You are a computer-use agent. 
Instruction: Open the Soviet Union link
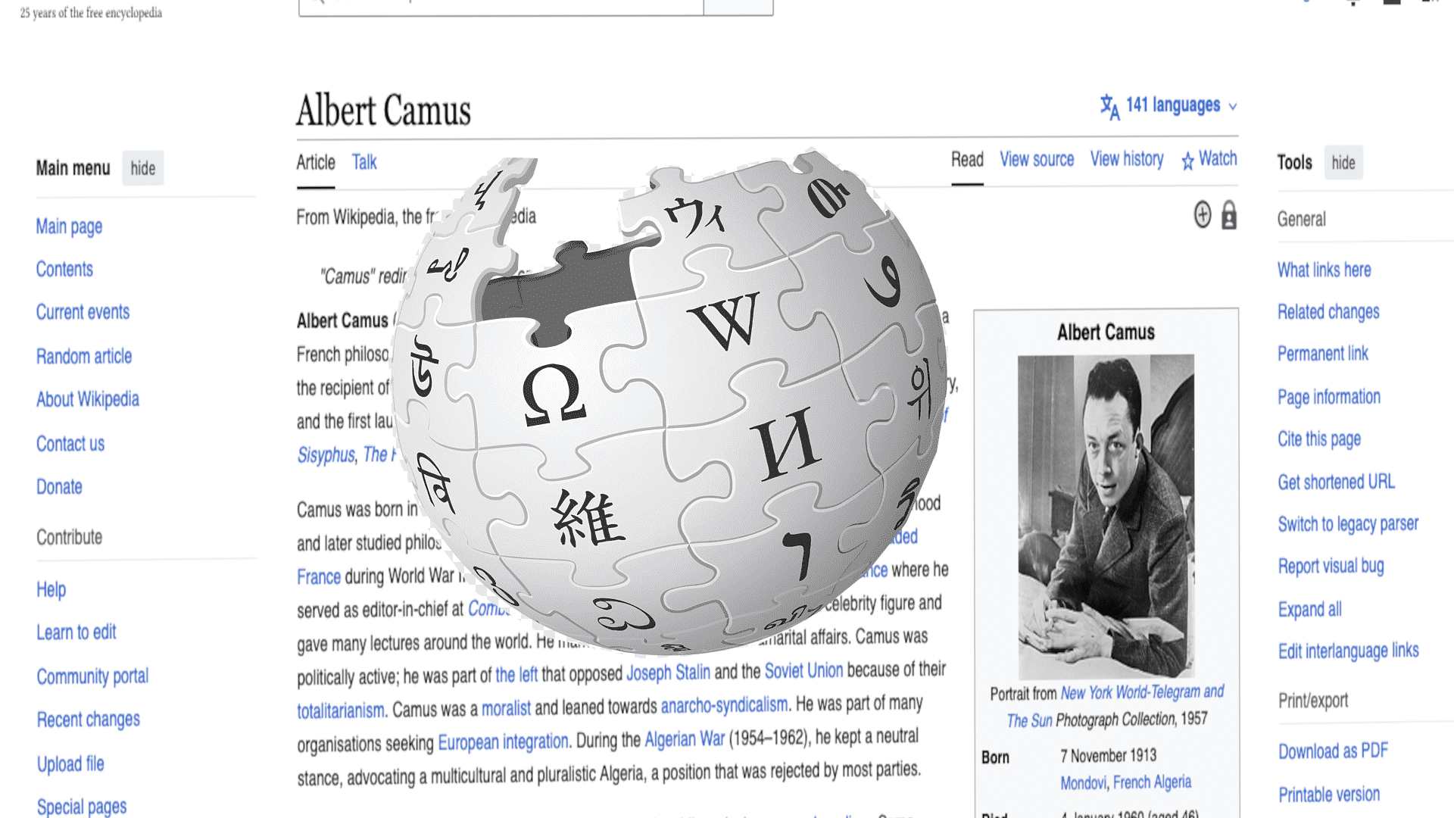803,671
